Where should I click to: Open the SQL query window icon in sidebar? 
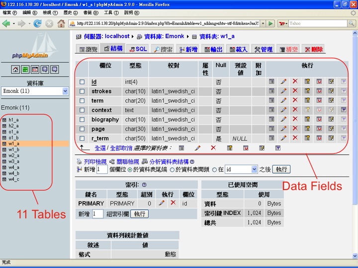click(x=35, y=69)
